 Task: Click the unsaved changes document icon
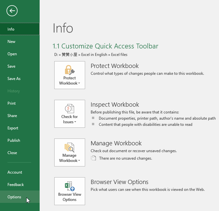click(93, 158)
